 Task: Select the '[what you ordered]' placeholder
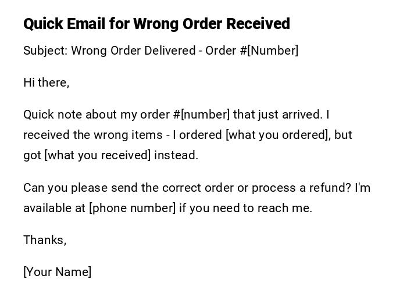277,135
